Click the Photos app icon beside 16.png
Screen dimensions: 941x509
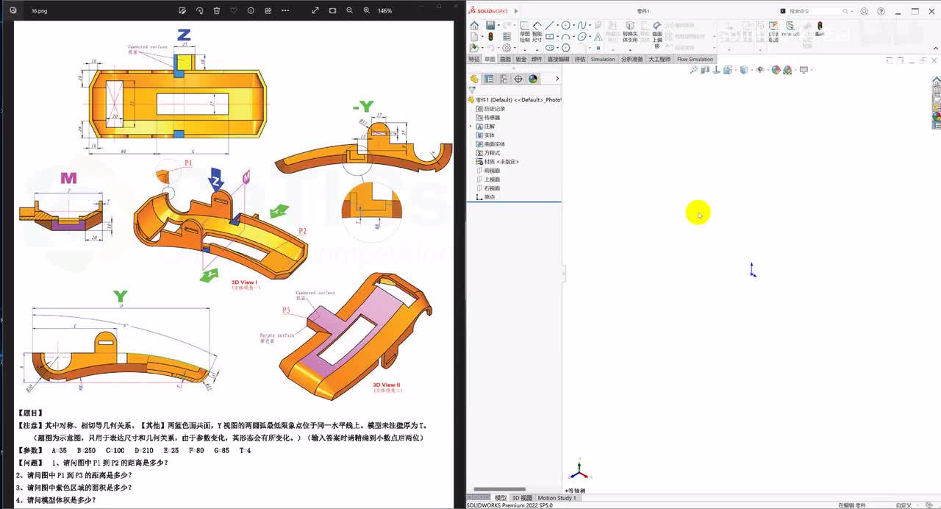[12, 11]
